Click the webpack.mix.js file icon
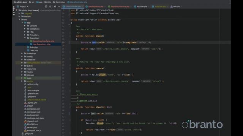Image resolution: width=243 pixels, height=136 pixels. point(25,130)
